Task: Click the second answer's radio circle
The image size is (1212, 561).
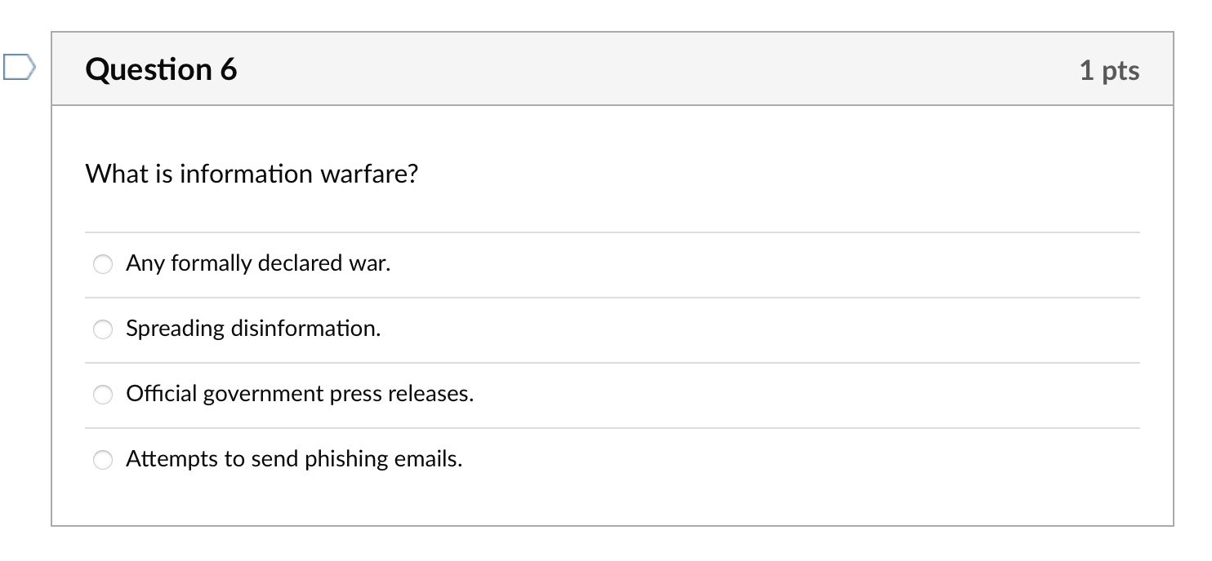Action: coord(103,329)
